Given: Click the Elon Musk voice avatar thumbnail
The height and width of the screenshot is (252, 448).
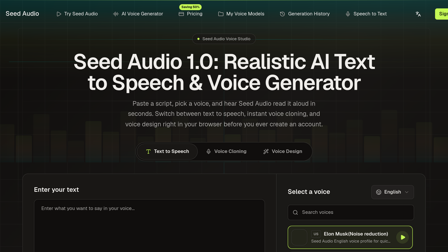Looking at the screenshot, I should pos(299,237).
